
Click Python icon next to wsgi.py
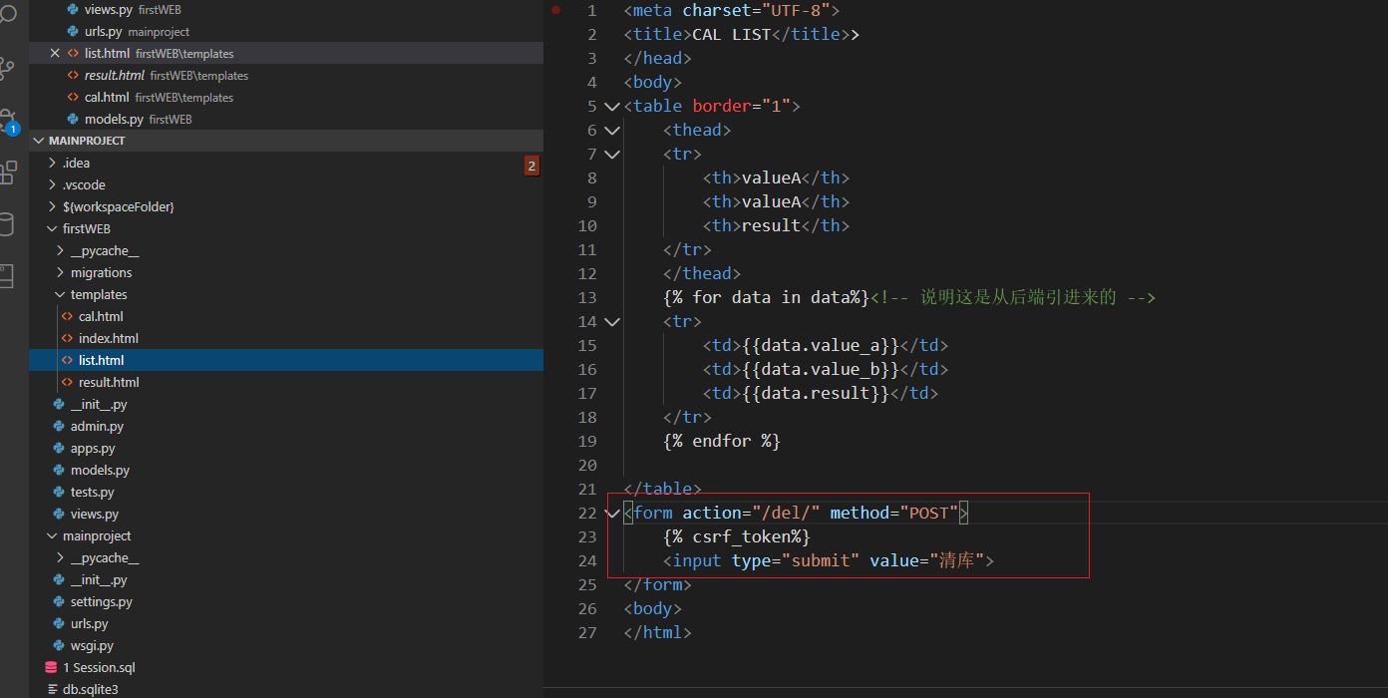point(59,645)
